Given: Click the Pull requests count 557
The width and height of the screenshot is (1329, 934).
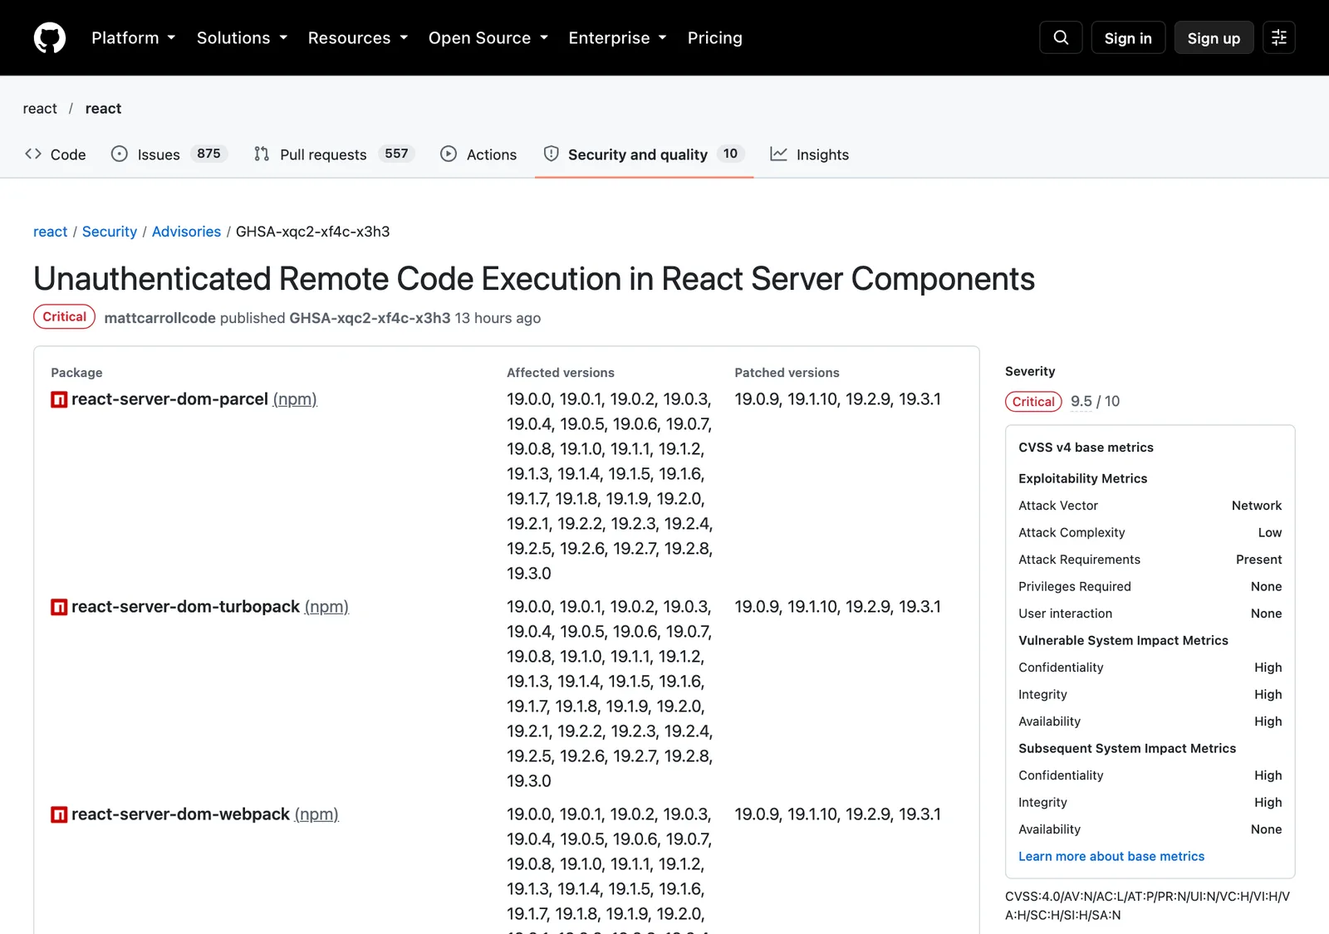Looking at the screenshot, I should pyautogui.click(x=396, y=154).
